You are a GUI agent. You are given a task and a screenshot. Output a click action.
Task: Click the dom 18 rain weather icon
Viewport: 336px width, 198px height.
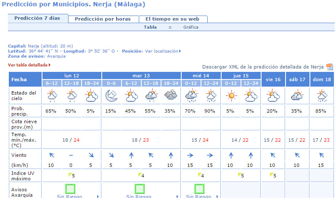323,97
